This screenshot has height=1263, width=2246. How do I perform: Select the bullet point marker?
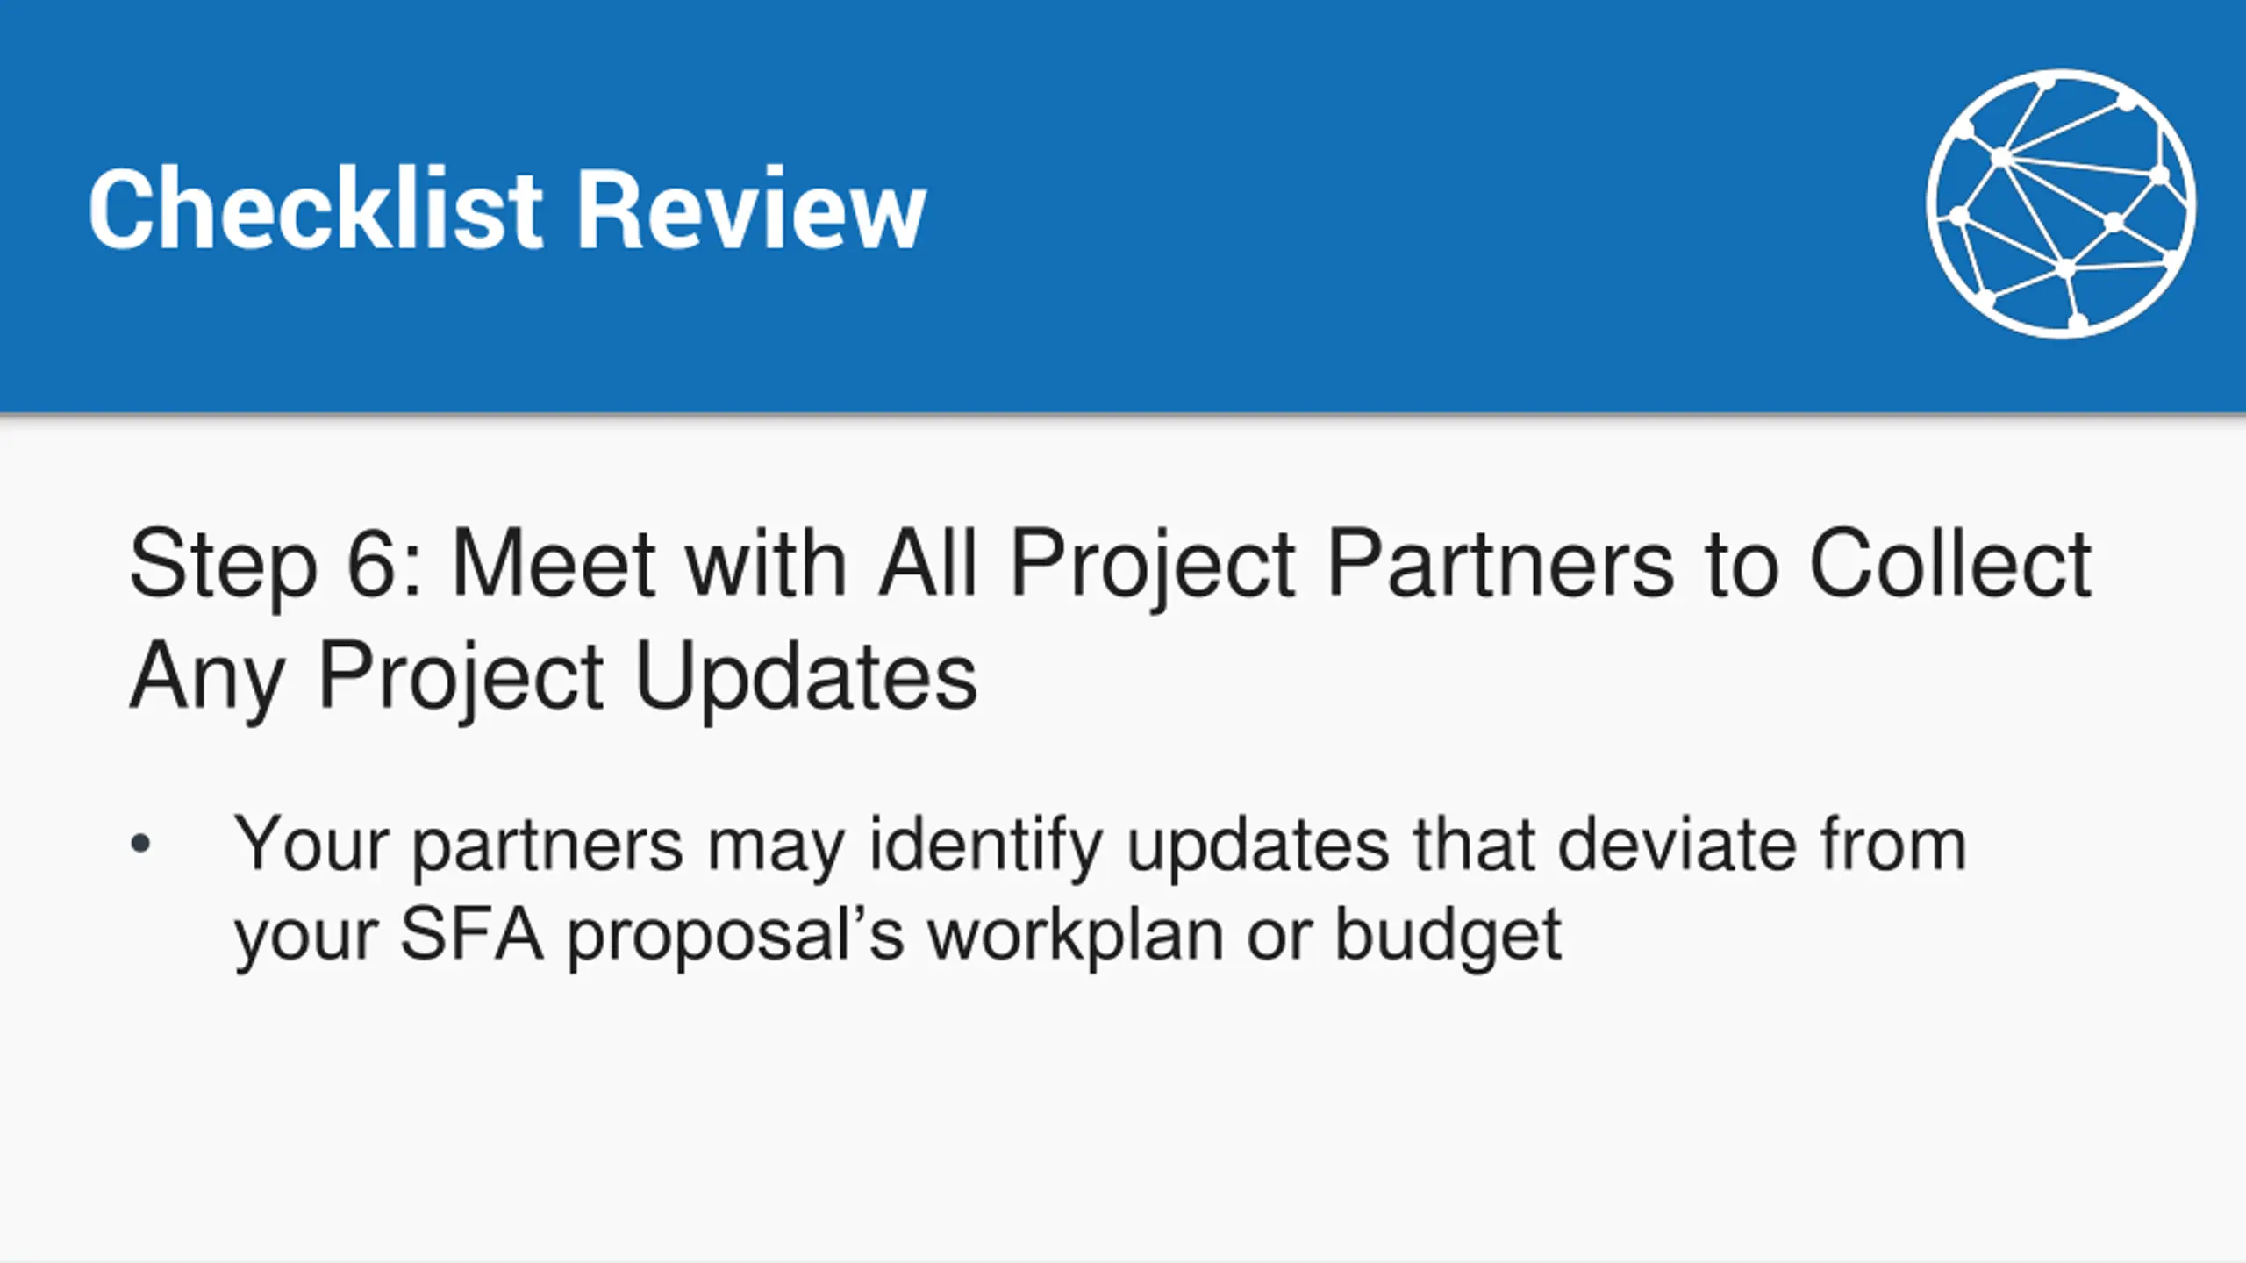coord(140,845)
